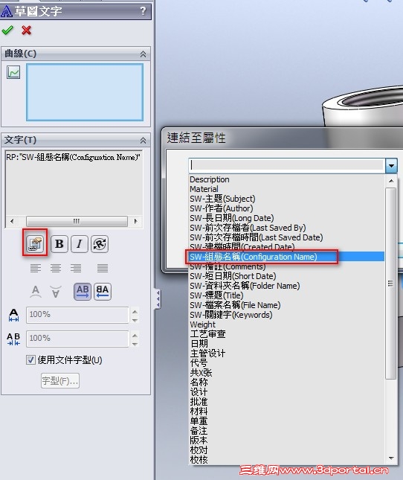The width and height of the screenshot is (403, 480).
Task: Pick SW-短日期(Short Date) entry
Action: coord(233,276)
